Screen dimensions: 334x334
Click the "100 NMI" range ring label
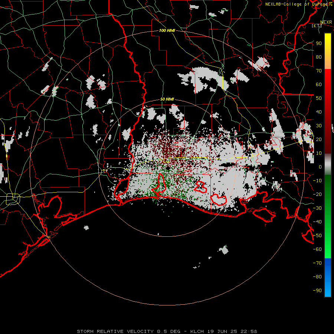click(x=167, y=31)
